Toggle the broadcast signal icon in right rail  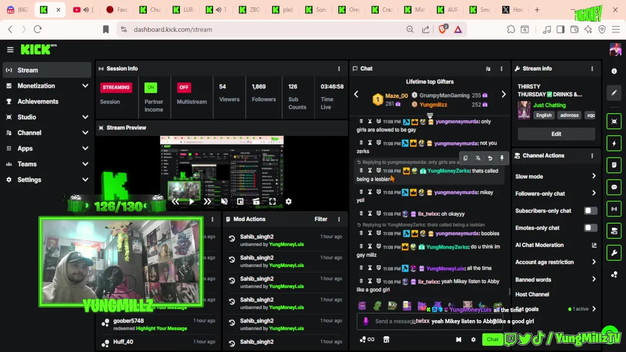[x=614, y=209]
